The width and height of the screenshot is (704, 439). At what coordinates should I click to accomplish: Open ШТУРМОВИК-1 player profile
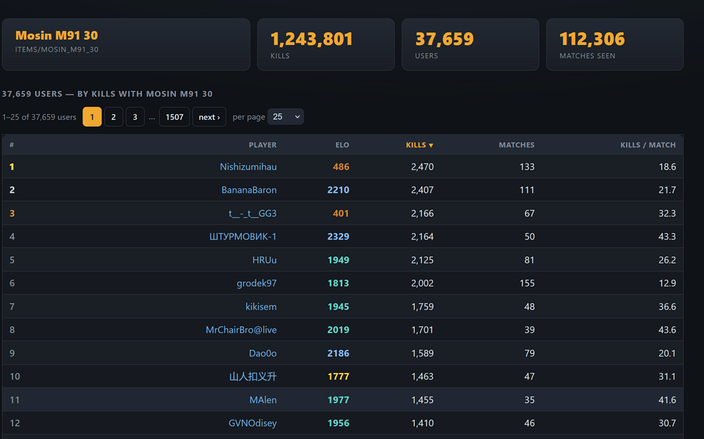(243, 237)
